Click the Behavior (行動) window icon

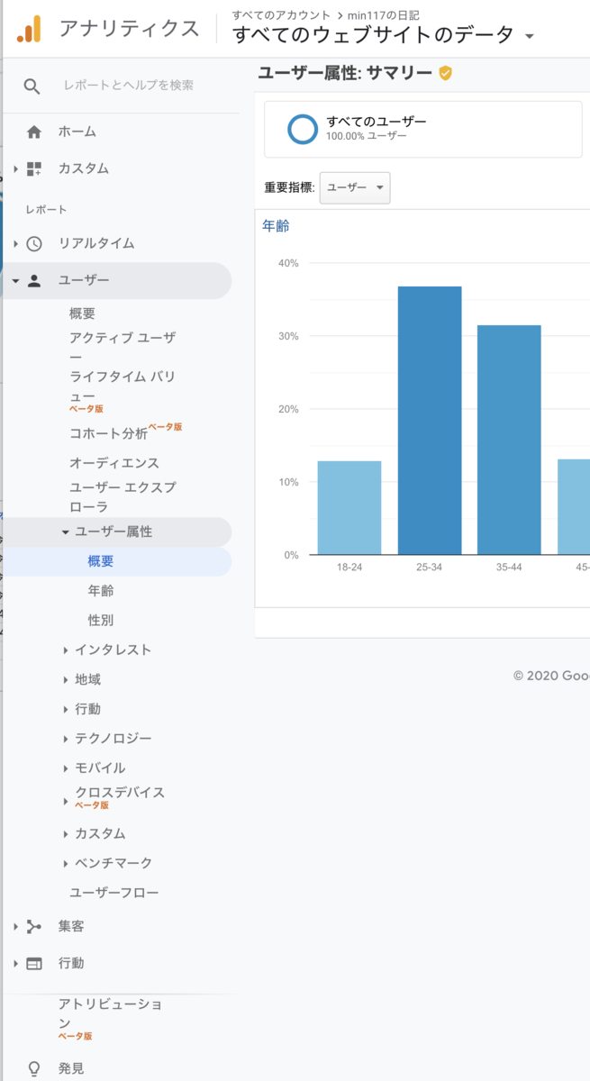tap(34, 963)
